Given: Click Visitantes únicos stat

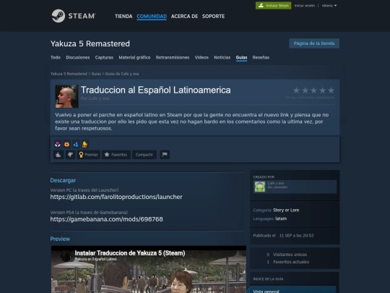Looking at the screenshot, I should coord(290,255).
